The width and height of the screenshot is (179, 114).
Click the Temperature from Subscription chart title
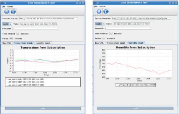pos(43,48)
